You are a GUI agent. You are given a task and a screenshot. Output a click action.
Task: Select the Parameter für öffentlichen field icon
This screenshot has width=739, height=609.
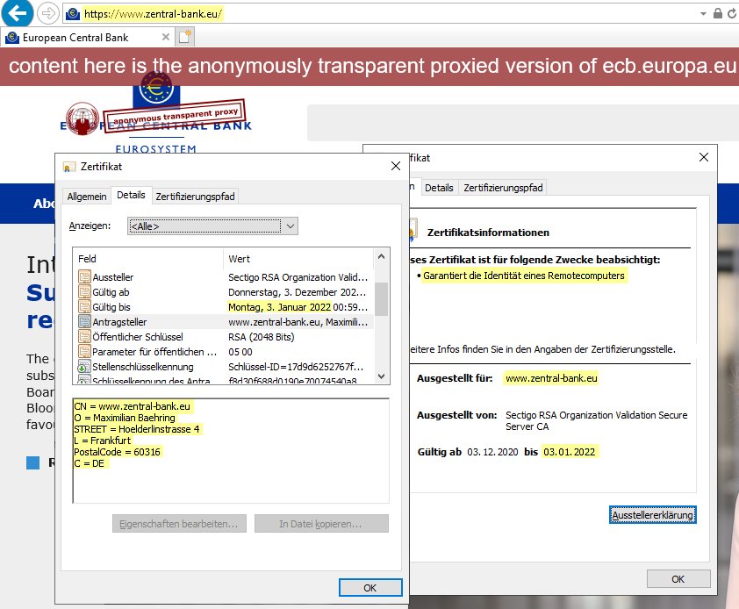coord(84,352)
